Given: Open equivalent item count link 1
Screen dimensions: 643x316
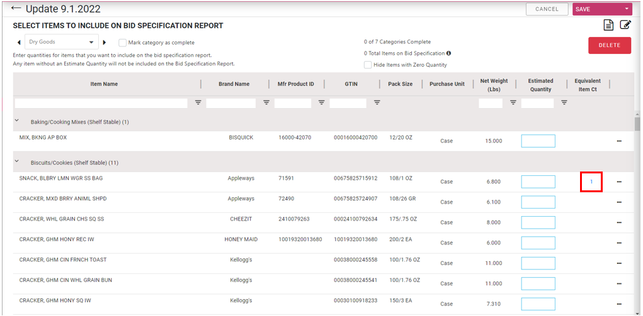Looking at the screenshot, I should pos(591,182).
